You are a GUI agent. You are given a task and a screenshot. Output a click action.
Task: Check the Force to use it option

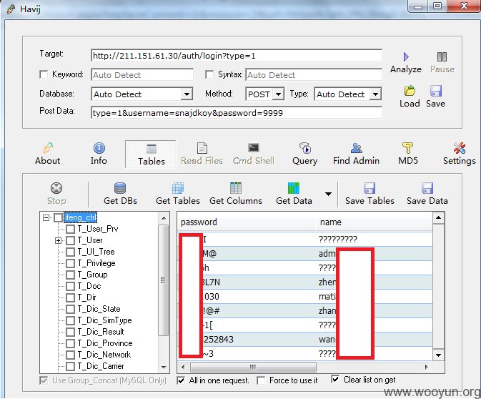pyautogui.click(x=261, y=380)
